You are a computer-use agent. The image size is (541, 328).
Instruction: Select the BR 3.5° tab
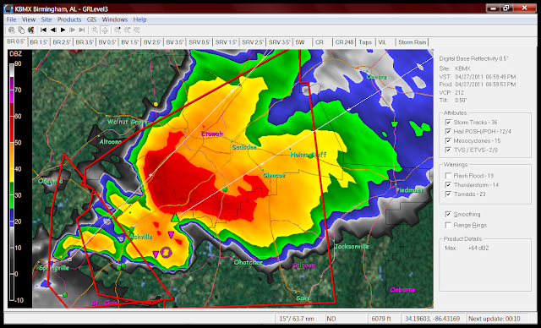coord(85,42)
